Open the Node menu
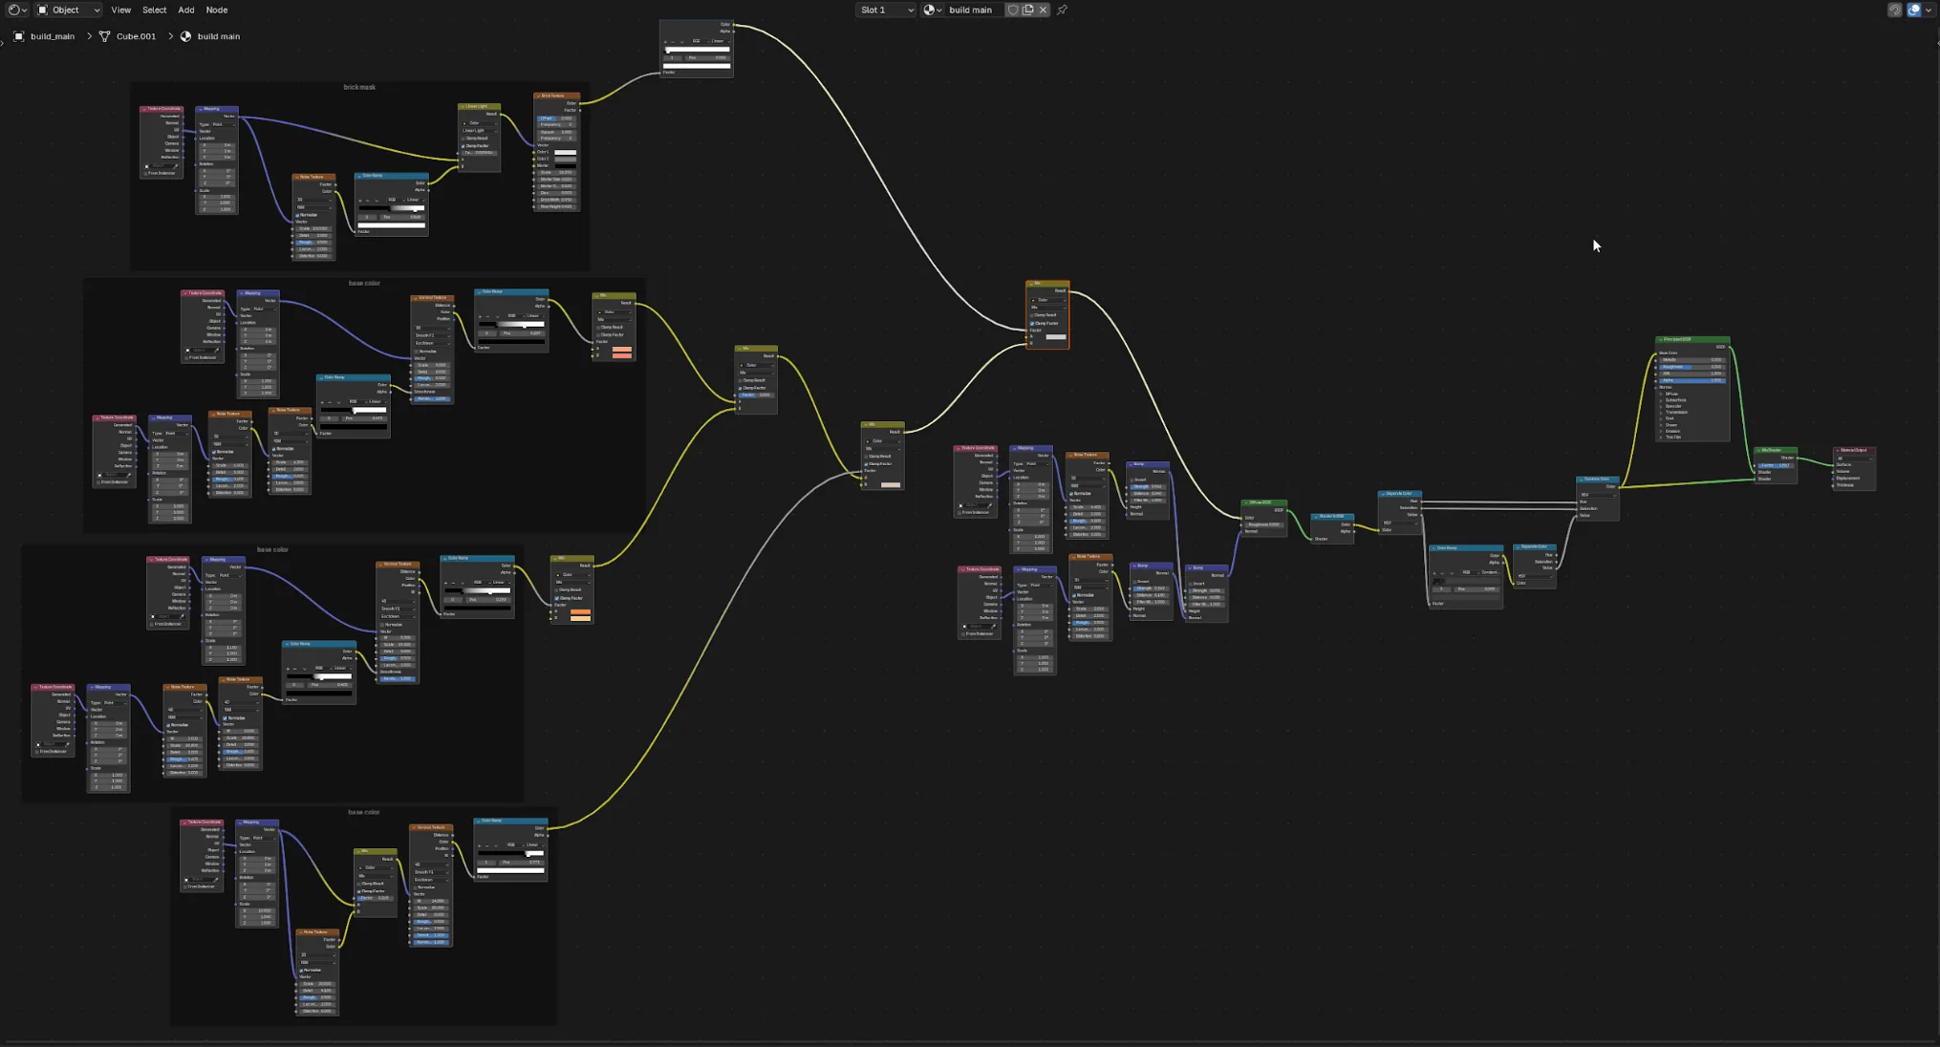 pos(217,10)
